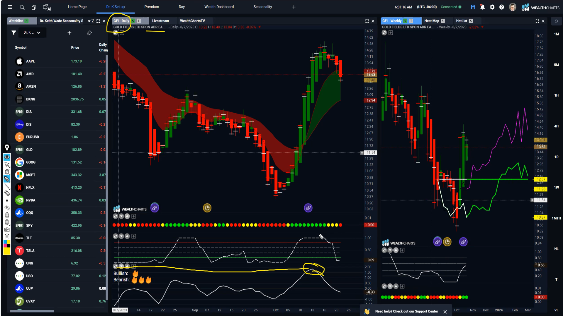Screen dimensions: 563x316
Task: Click the camera snapshot icon
Action: [x=7, y=230]
